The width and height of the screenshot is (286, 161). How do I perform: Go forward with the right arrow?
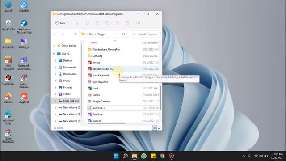pyautogui.click(x=63, y=34)
